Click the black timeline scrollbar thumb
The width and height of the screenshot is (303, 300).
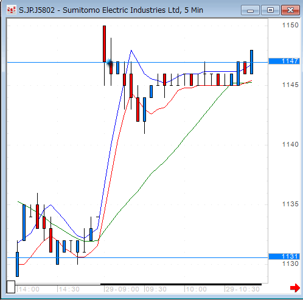coord(181,284)
